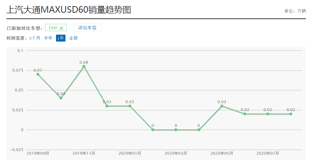This screenshot has height=160, width=312.
Task: Click the 添加车型 button
Action: point(87,28)
